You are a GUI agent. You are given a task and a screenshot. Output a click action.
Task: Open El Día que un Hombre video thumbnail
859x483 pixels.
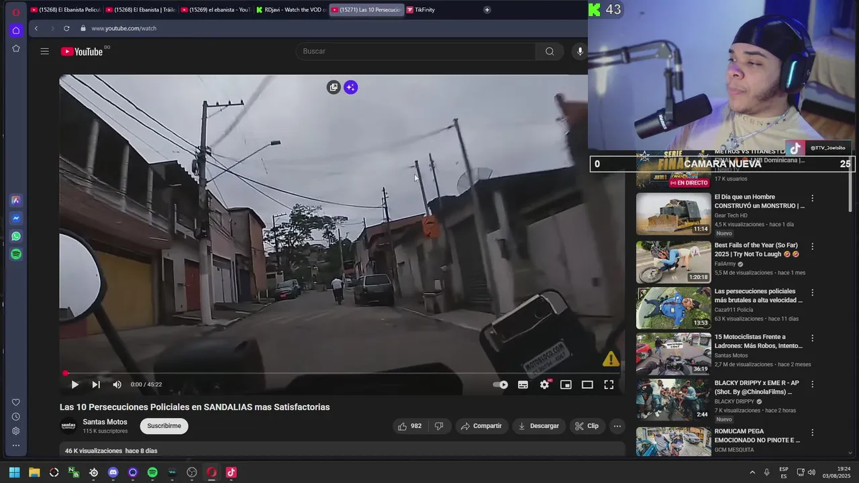click(673, 214)
